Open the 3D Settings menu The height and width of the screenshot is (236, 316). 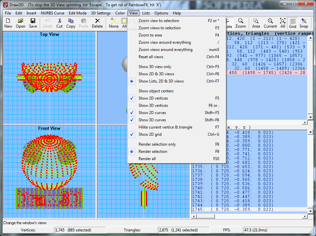click(101, 13)
